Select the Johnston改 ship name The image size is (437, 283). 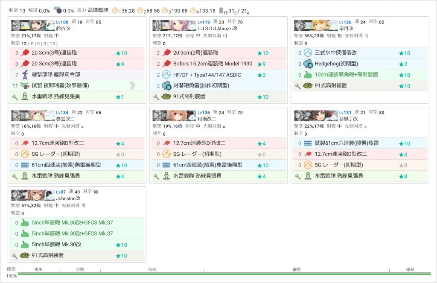tap(68, 198)
